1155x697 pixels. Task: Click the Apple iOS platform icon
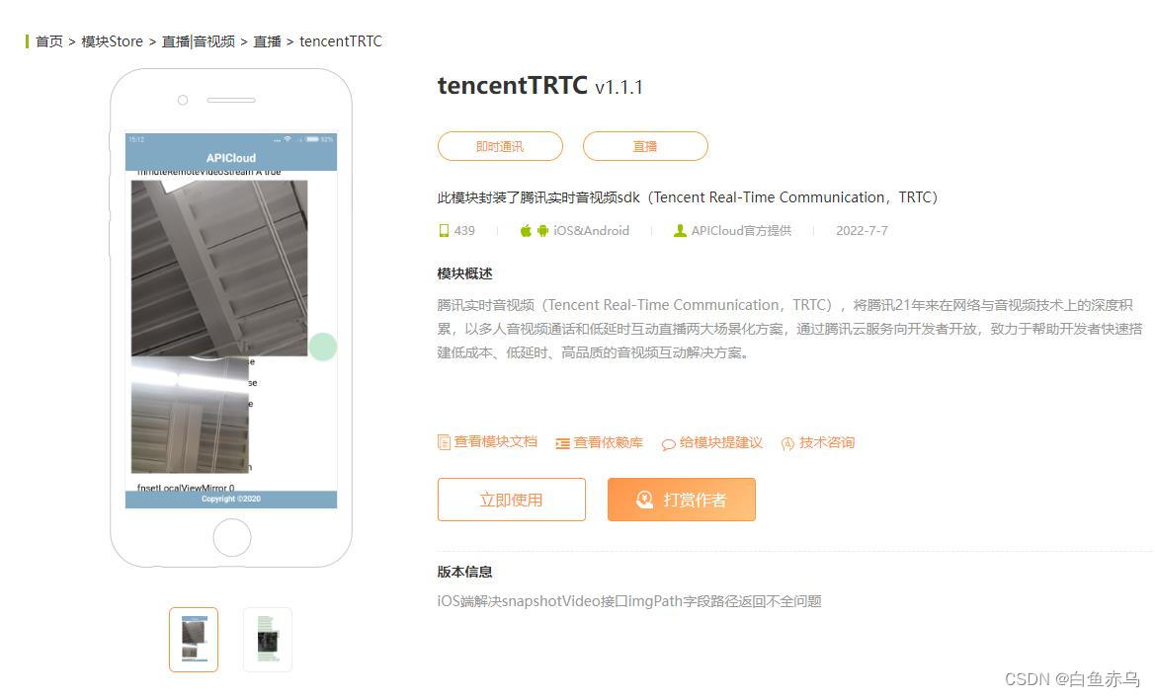coord(526,231)
